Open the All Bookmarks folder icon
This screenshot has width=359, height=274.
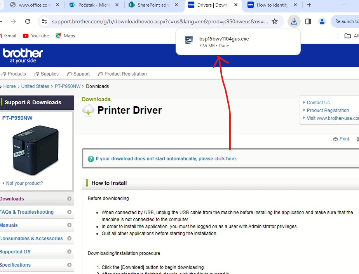[x=348, y=36]
